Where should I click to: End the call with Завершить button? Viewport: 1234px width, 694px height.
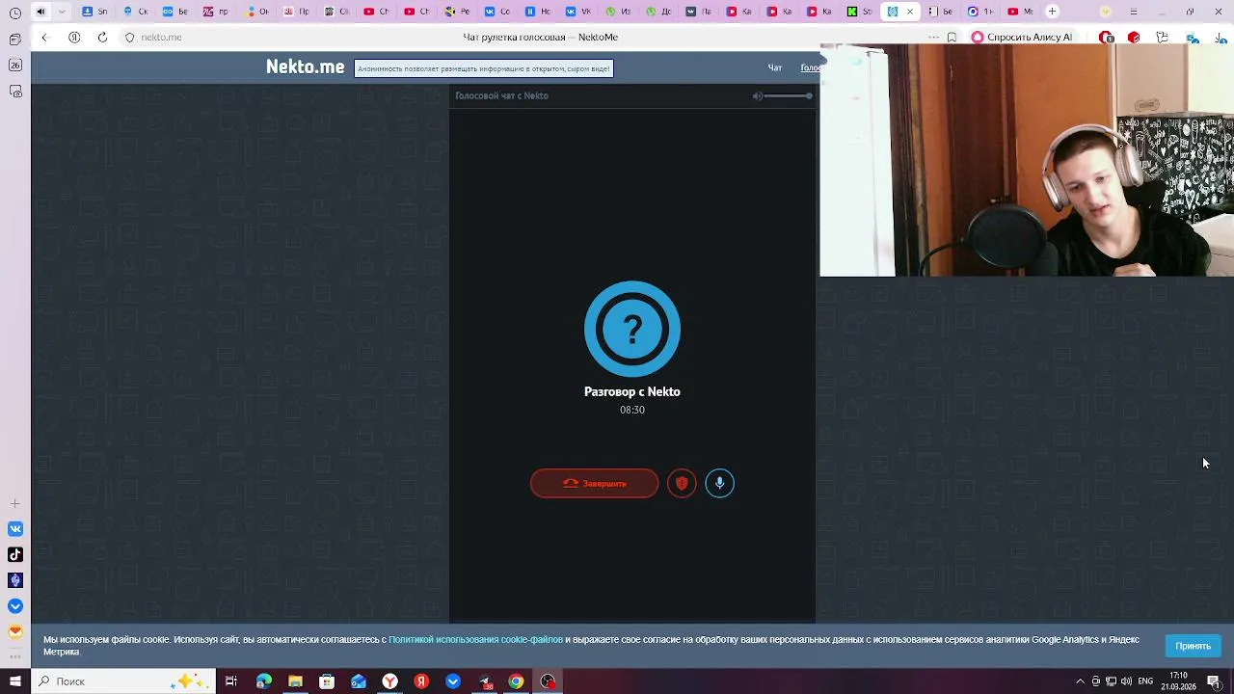(594, 483)
